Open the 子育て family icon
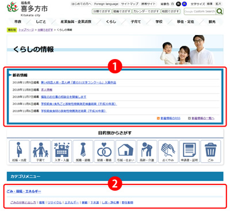The width and height of the screenshot is (230, 212). point(40,151)
